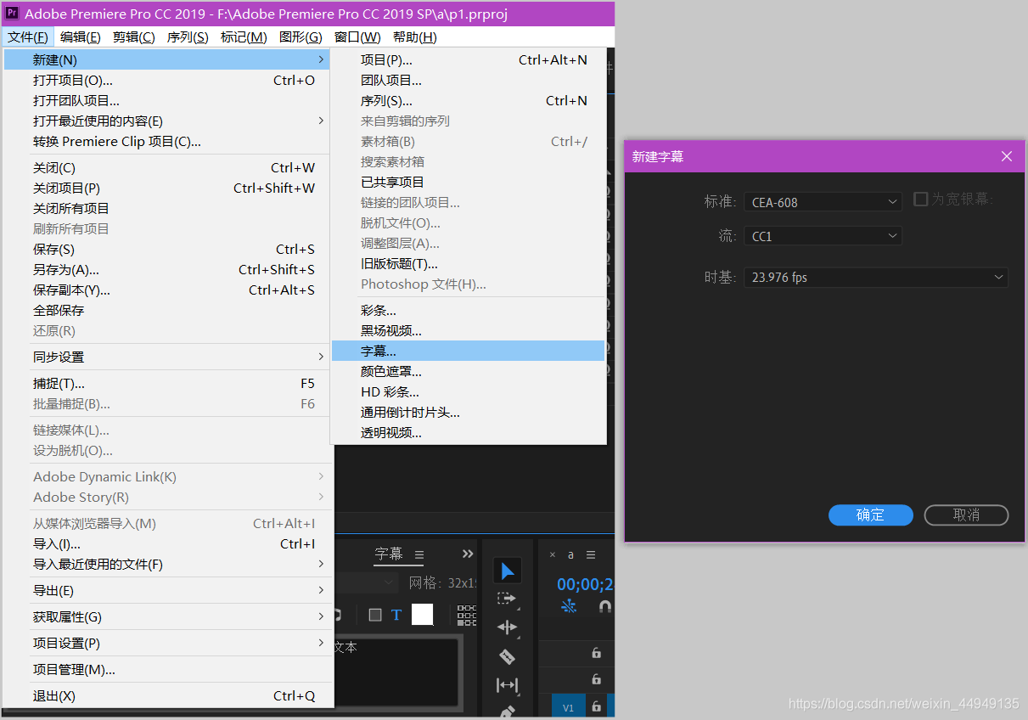This screenshot has height=720, width=1028.
Task: Open the 帮助(H) menu
Action: (415, 37)
